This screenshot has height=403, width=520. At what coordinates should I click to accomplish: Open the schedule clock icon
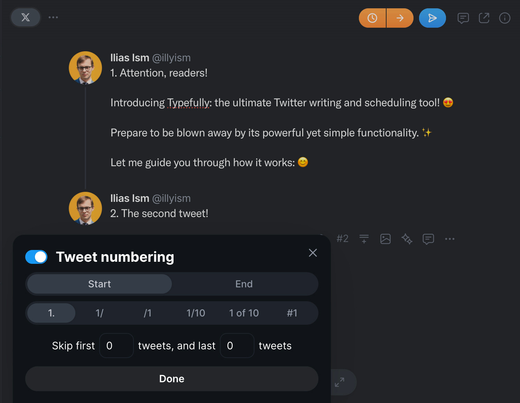[x=372, y=18]
